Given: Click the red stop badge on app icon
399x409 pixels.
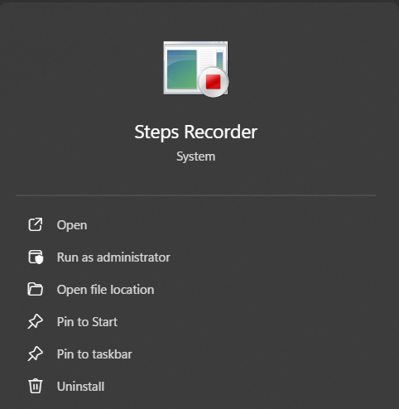Looking at the screenshot, I should (x=213, y=82).
